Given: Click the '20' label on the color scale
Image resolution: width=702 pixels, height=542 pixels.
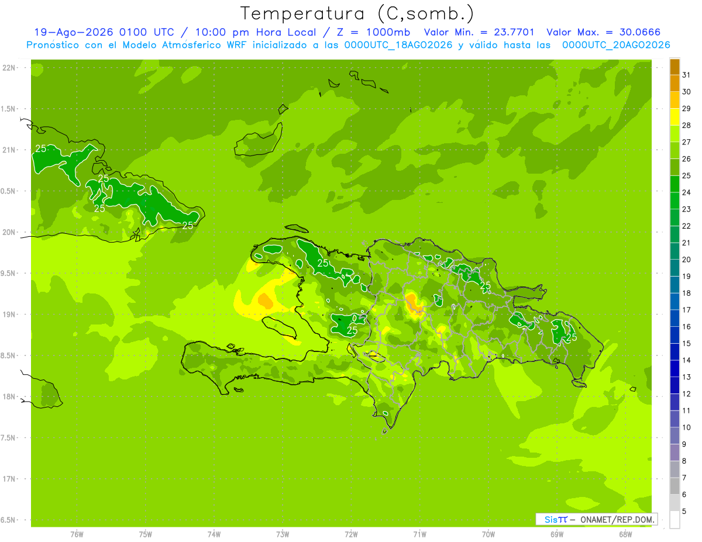Looking at the screenshot, I should 686,260.
